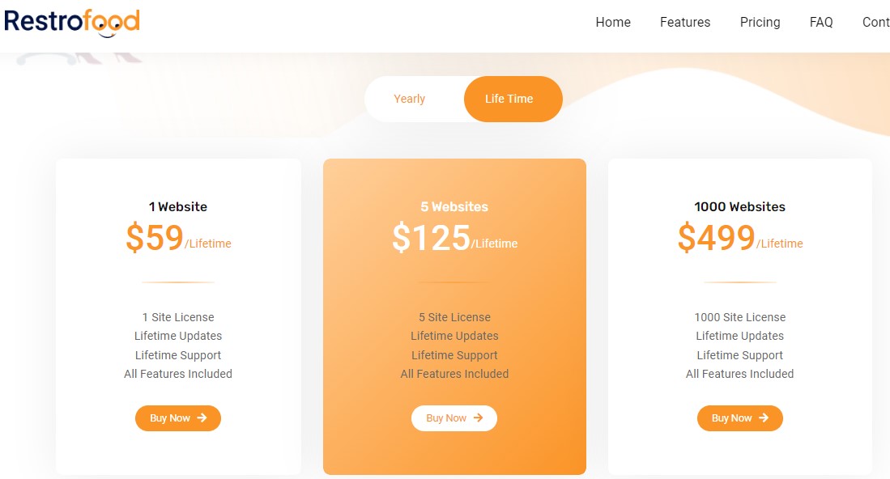Open the Home menu item
Viewport: 890px width, 479px height.
[x=613, y=23]
